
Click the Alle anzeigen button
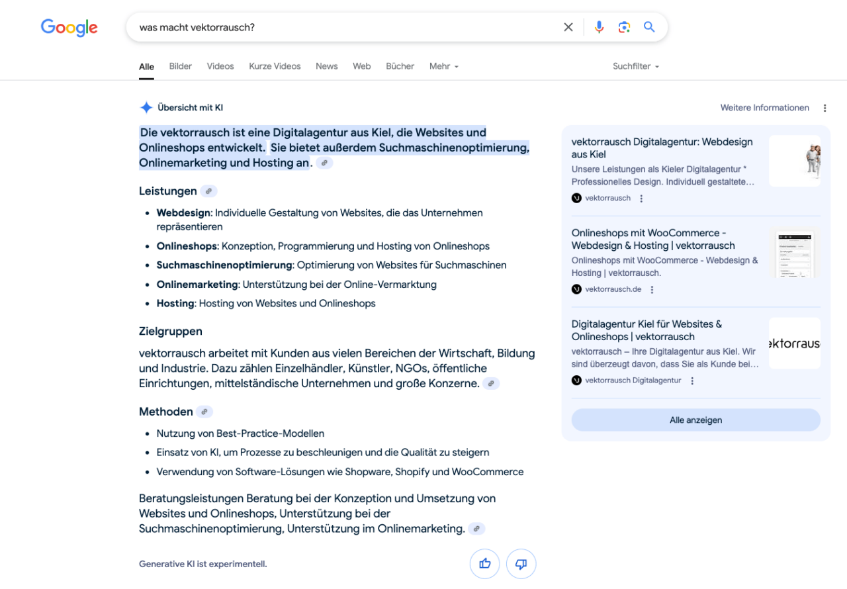click(x=696, y=420)
